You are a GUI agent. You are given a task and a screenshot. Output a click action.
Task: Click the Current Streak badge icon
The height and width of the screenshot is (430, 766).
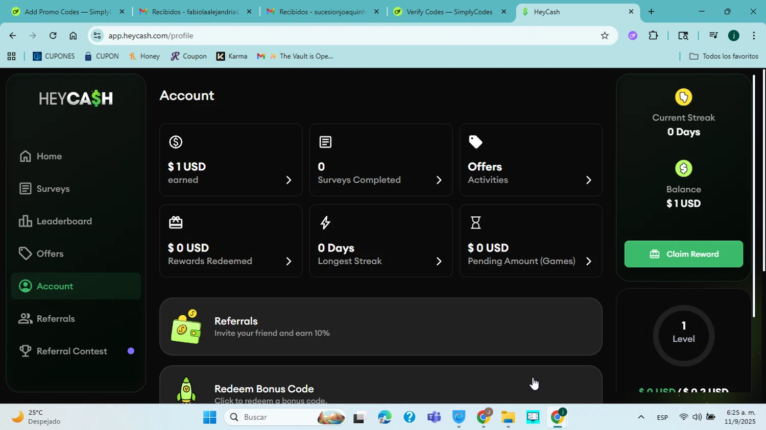tap(683, 97)
